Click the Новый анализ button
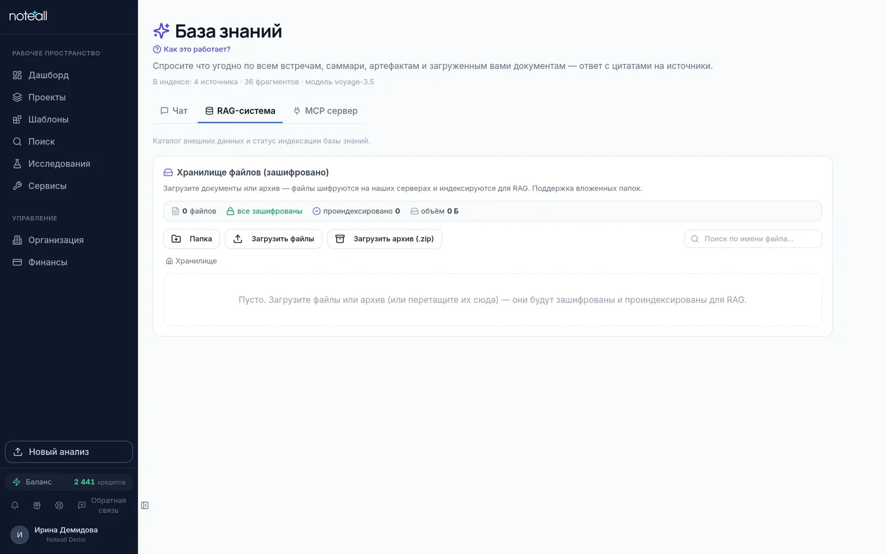Screen dimensions: 887x554 [x=69, y=452]
